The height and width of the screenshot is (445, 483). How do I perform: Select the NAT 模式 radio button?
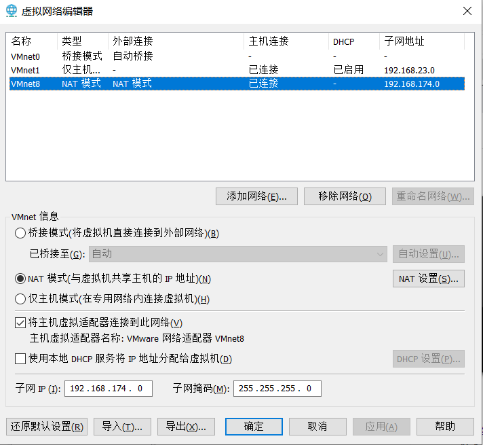coord(20,279)
